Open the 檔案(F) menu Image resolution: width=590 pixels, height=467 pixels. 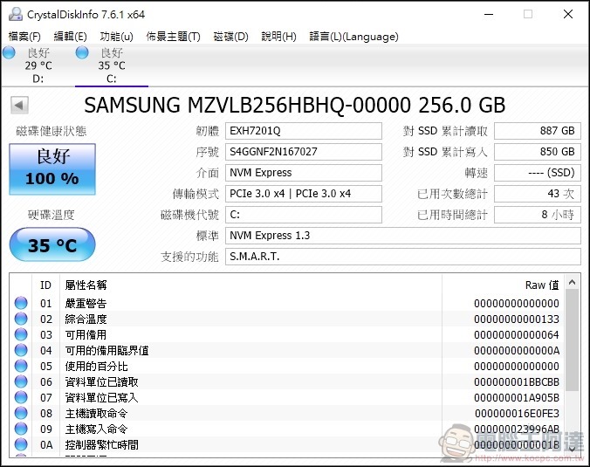point(24,37)
